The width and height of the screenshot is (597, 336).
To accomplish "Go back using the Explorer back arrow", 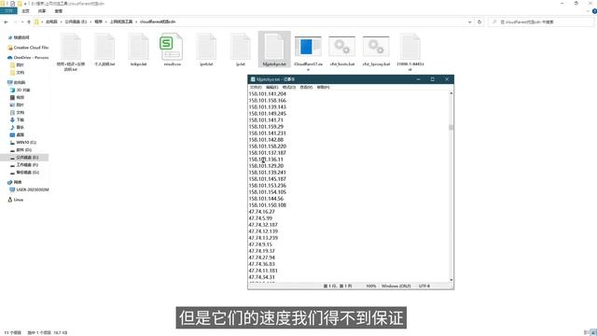I will point(6,22).
